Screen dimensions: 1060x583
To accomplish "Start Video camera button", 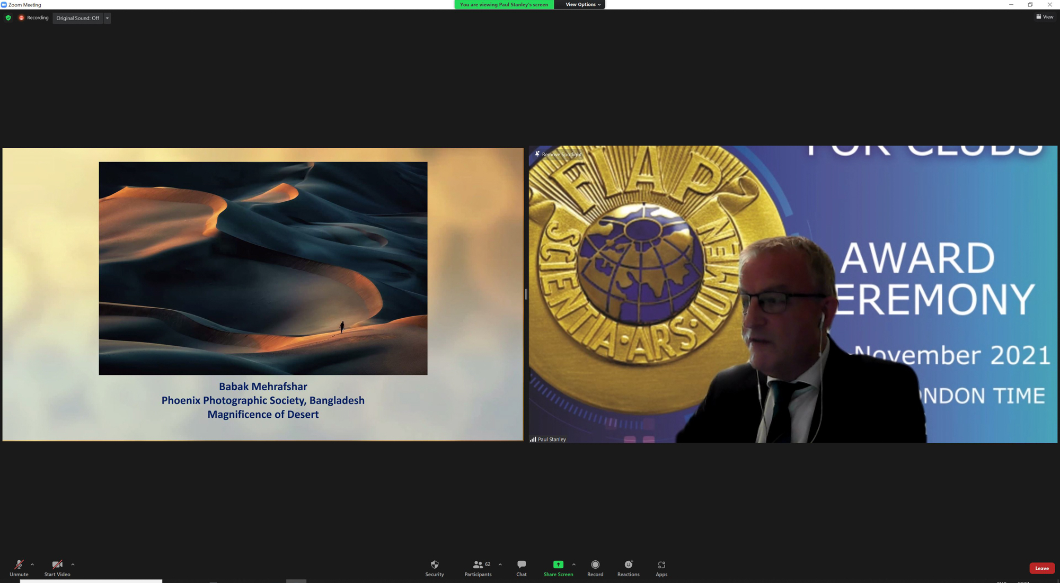I will 57,568.
